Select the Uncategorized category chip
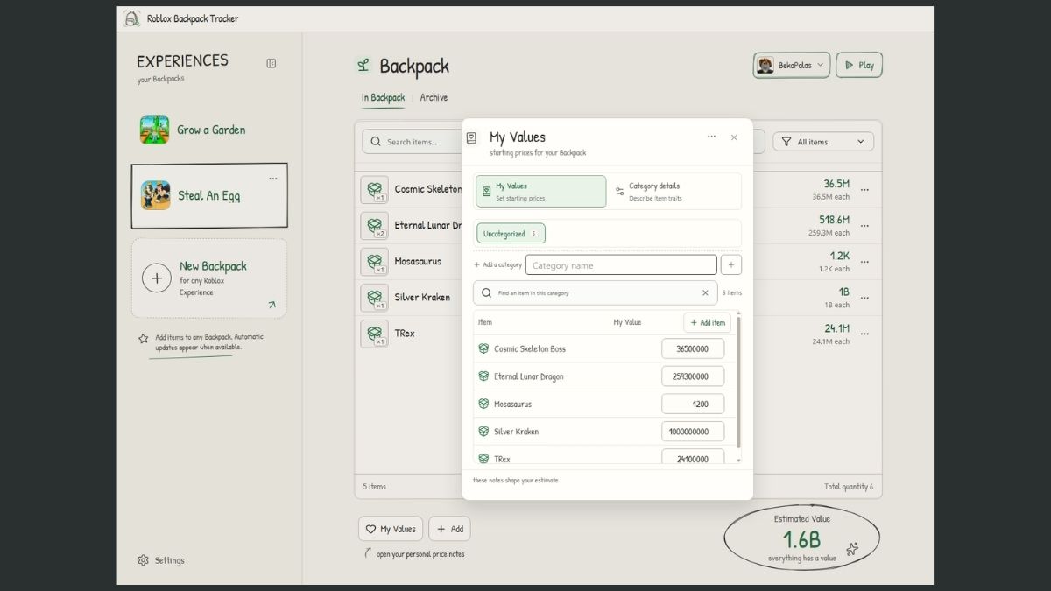 pyautogui.click(x=511, y=234)
